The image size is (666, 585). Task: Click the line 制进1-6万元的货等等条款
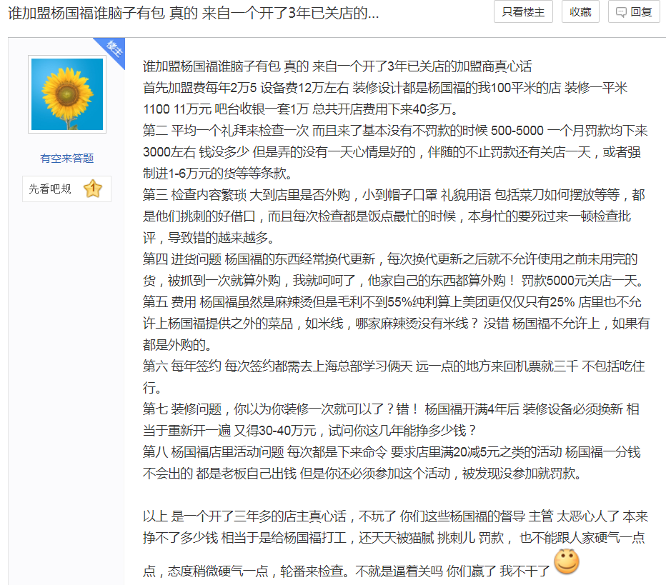point(218,173)
